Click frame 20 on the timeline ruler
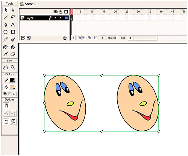Image resolution: width=188 pixels, height=156 pixels. [115, 12]
